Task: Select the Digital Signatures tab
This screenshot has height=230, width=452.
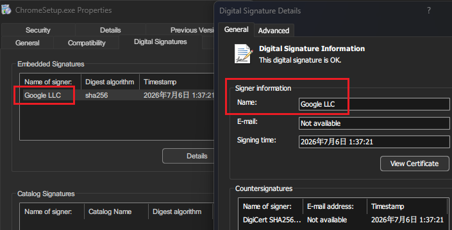Action: tap(160, 42)
